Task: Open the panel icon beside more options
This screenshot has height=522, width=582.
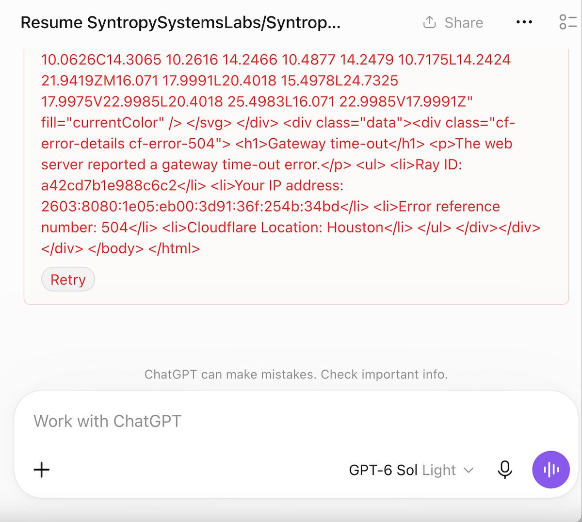Action: [568, 22]
